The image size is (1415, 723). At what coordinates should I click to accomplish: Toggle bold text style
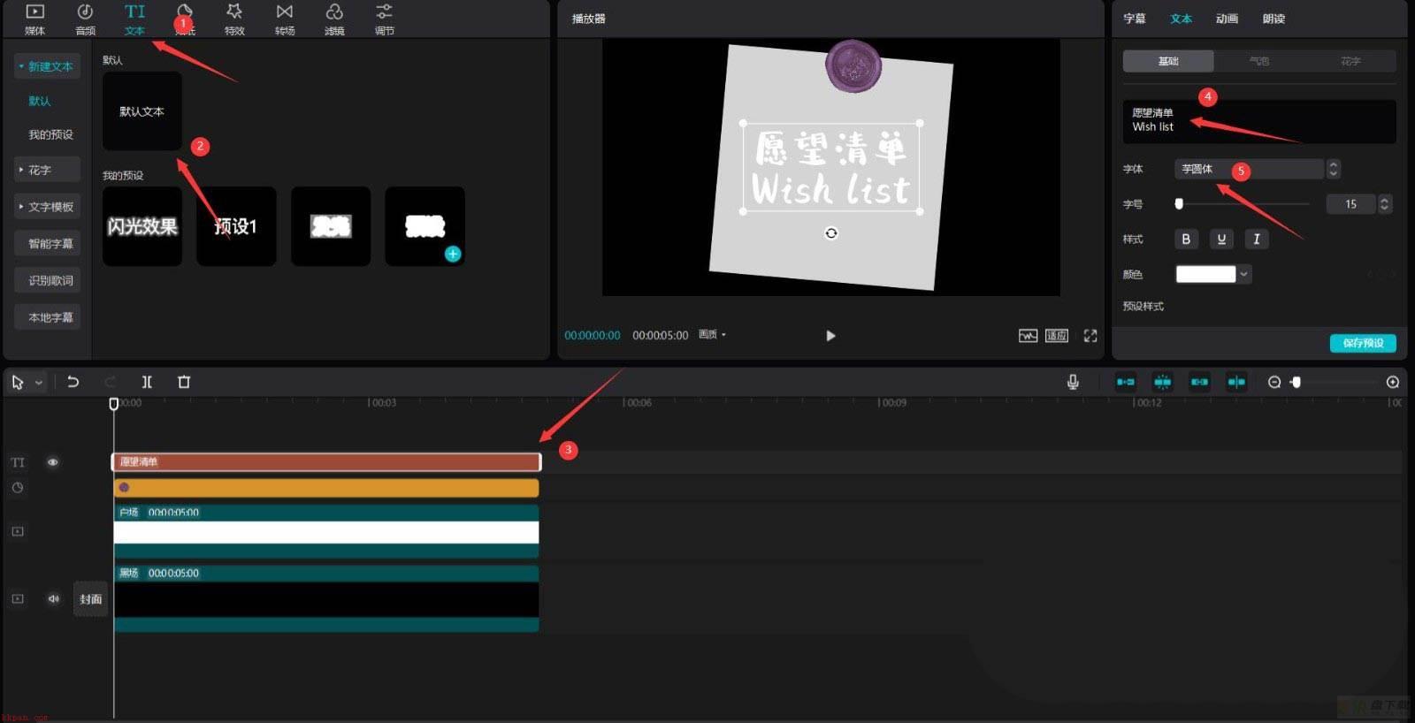pos(1186,239)
